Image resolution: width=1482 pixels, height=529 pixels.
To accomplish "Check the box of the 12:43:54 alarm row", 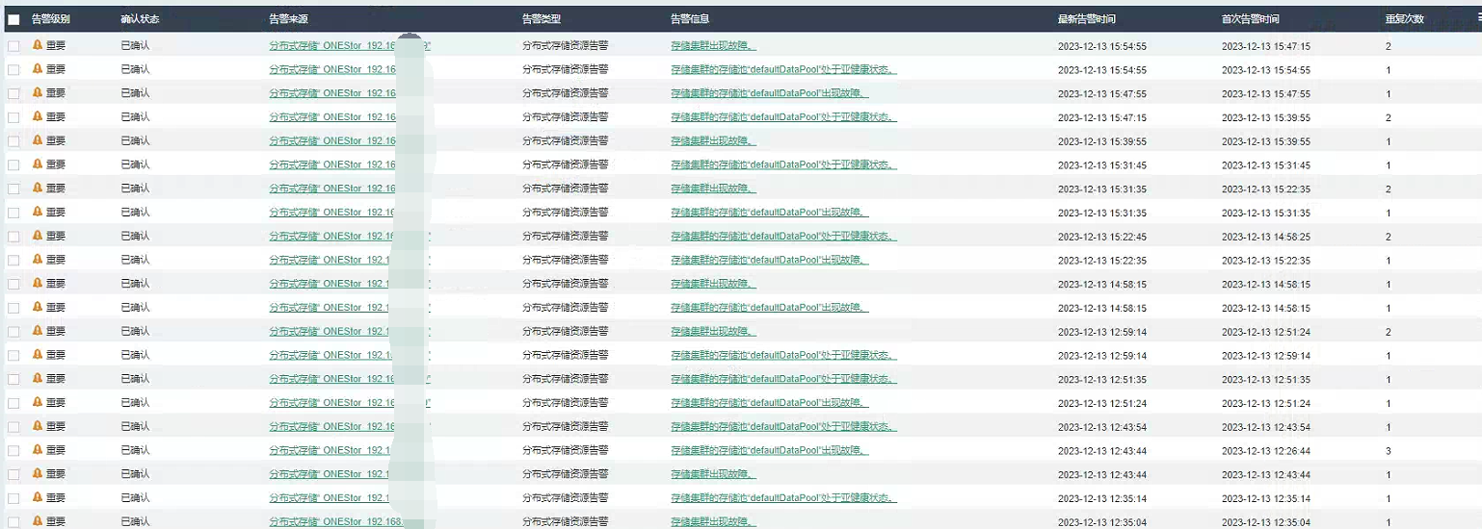I will tap(13, 427).
